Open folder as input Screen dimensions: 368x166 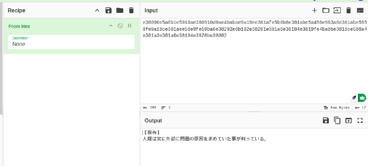(326, 10)
